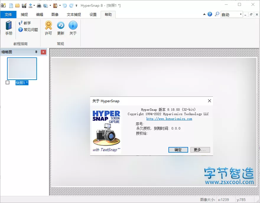The width and height of the screenshot is (260, 203).
Task: Close the inner document window
Action: (x=257, y=14)
